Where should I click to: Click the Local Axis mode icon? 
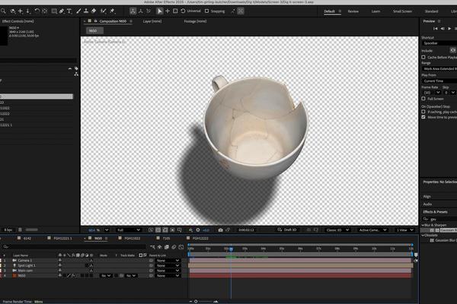click(133, 11)
